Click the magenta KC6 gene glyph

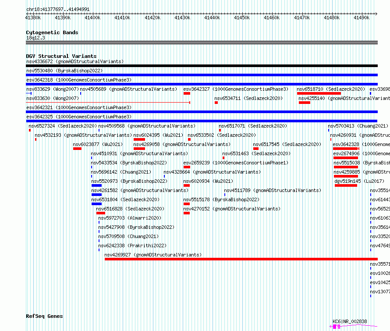354,327
